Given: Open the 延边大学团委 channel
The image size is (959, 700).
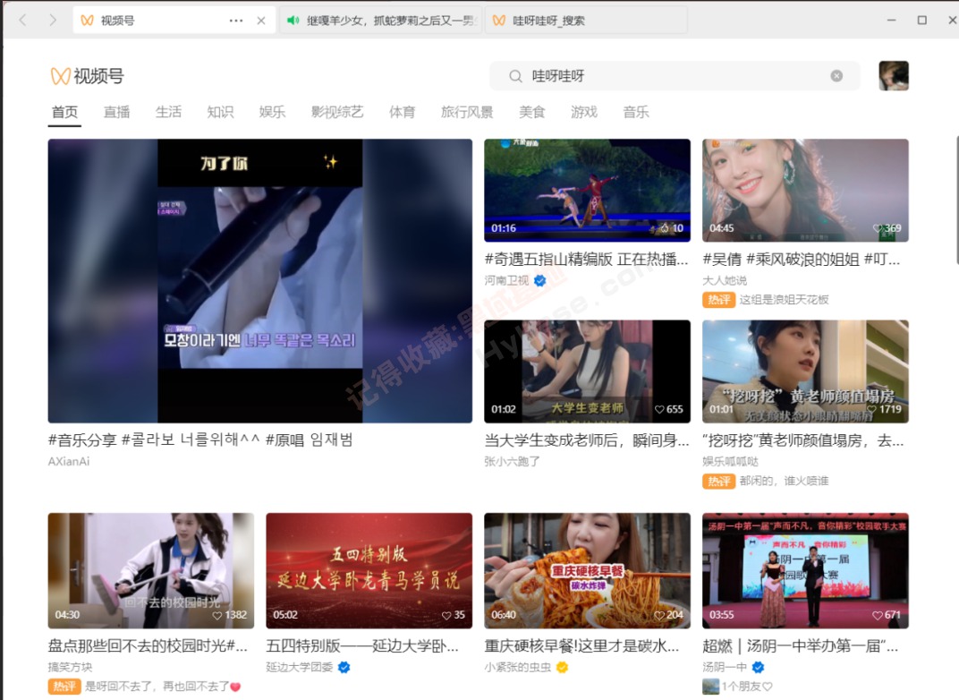Looking at the screenshot, I should [x=300, y=667].
